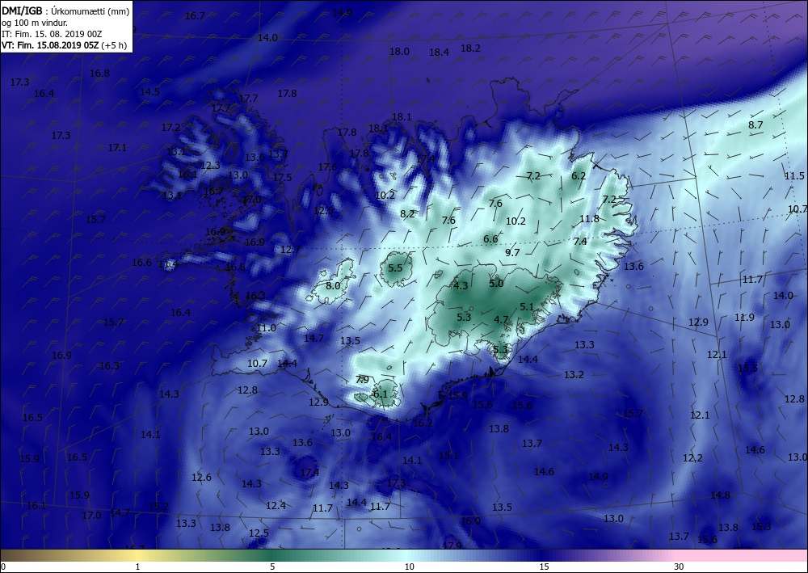Click the colour scale label "15"
The height and width of the screenshot is (573, 808).
(x=544, y=567)
